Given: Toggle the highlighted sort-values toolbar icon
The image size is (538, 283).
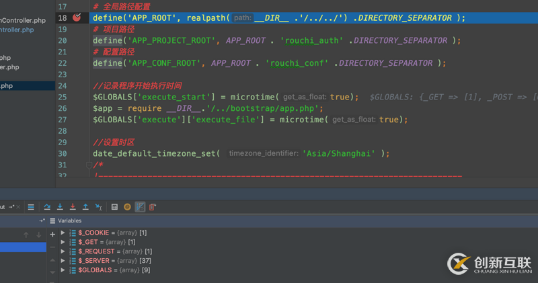Looking at the screenshot, I should (x=140, y=207).
